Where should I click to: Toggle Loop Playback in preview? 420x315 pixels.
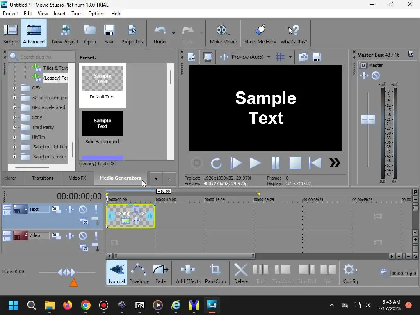216,163
